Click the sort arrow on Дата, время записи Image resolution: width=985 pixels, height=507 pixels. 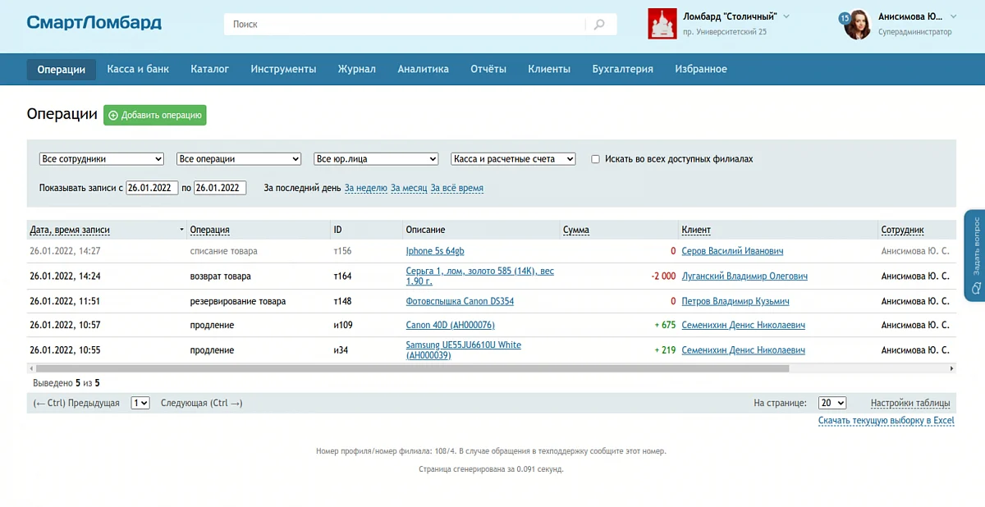point(181,231)
